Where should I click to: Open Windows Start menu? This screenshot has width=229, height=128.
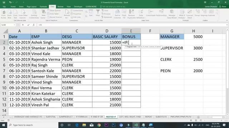(3, 125)
